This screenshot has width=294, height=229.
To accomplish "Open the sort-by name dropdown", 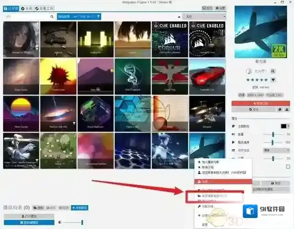I will pyautogui.click(x=202, y=17).
